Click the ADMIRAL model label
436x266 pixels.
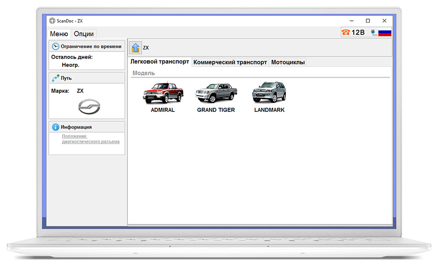tap(163, 110)
